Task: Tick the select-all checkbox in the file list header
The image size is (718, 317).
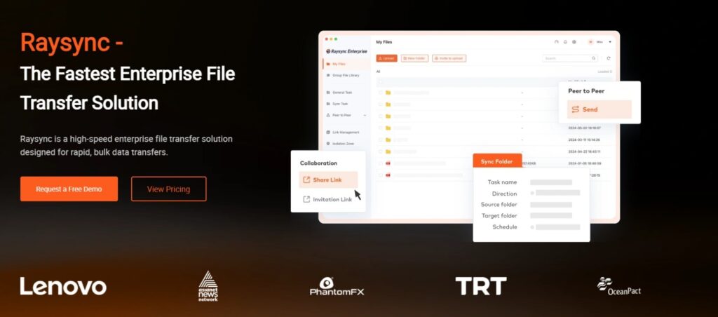Action: [381, 81]
